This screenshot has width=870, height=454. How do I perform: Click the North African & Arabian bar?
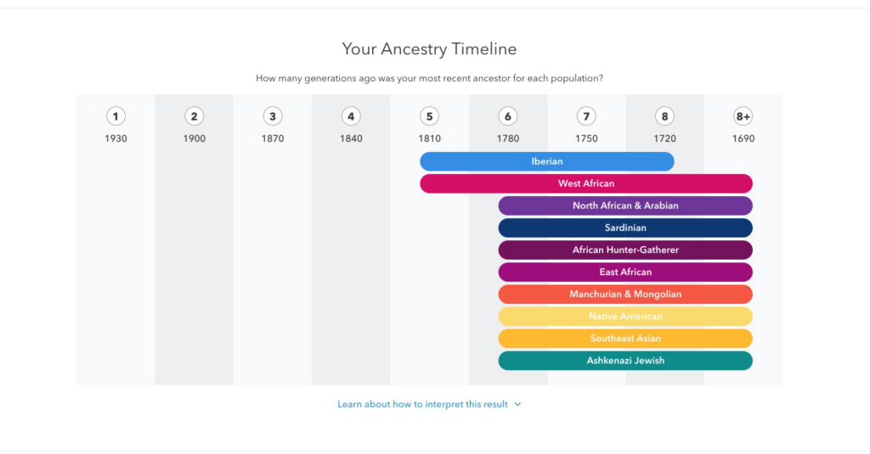point(625,205)
